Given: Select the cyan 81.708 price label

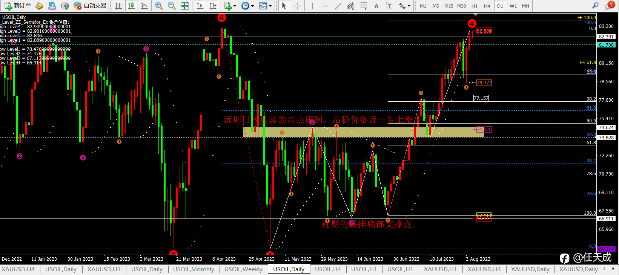Looking at the screenshot, I should tap(606, 45).
